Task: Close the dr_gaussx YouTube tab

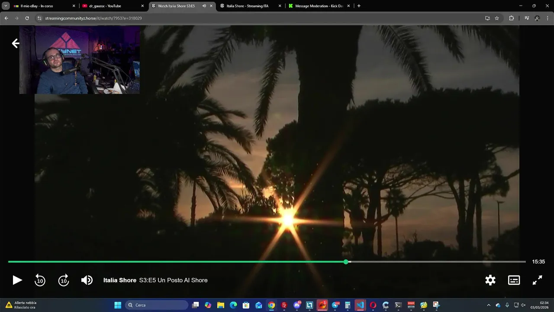Action: (x=142, y=6)
